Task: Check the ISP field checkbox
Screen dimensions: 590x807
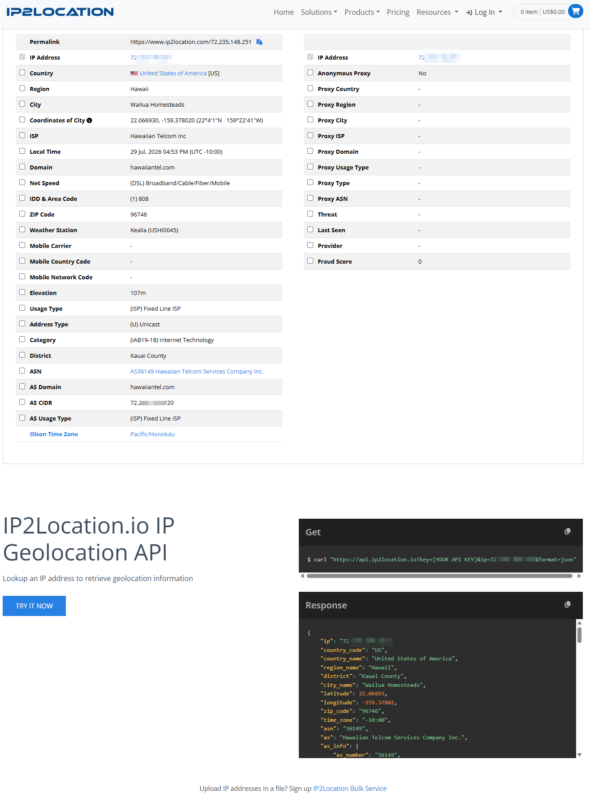Action: click(22, 135)
